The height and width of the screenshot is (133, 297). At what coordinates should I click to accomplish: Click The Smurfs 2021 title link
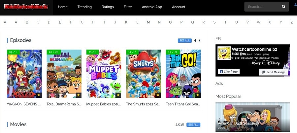pyautogui.click(x=144, y=104)
